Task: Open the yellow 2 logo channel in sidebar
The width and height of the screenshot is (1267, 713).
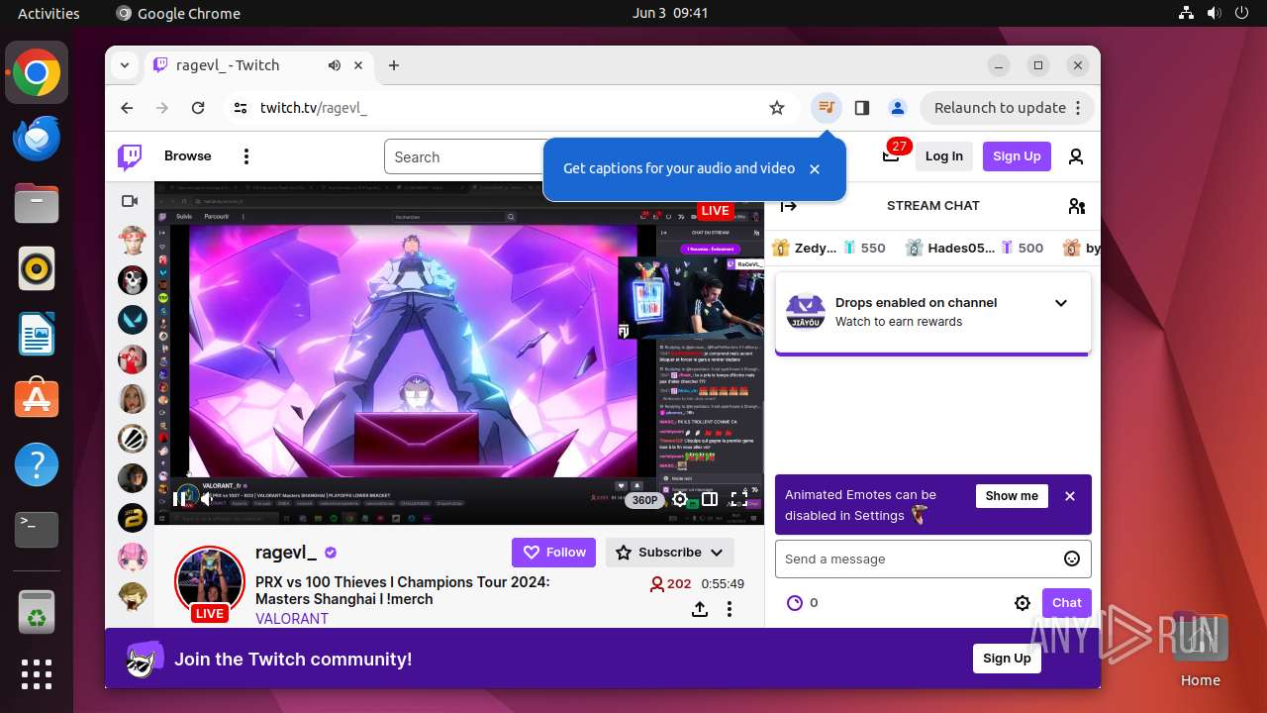Action: 133,517
